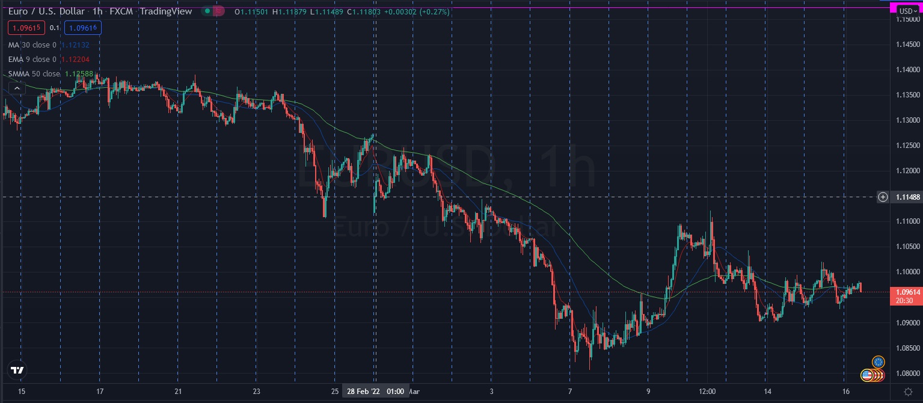Click the 1.09000 price scale label

pos(907,322)
